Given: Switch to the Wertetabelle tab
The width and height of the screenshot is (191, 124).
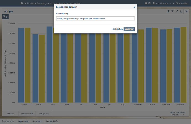Looking at the screenshot, I should (x=27, y=114).
